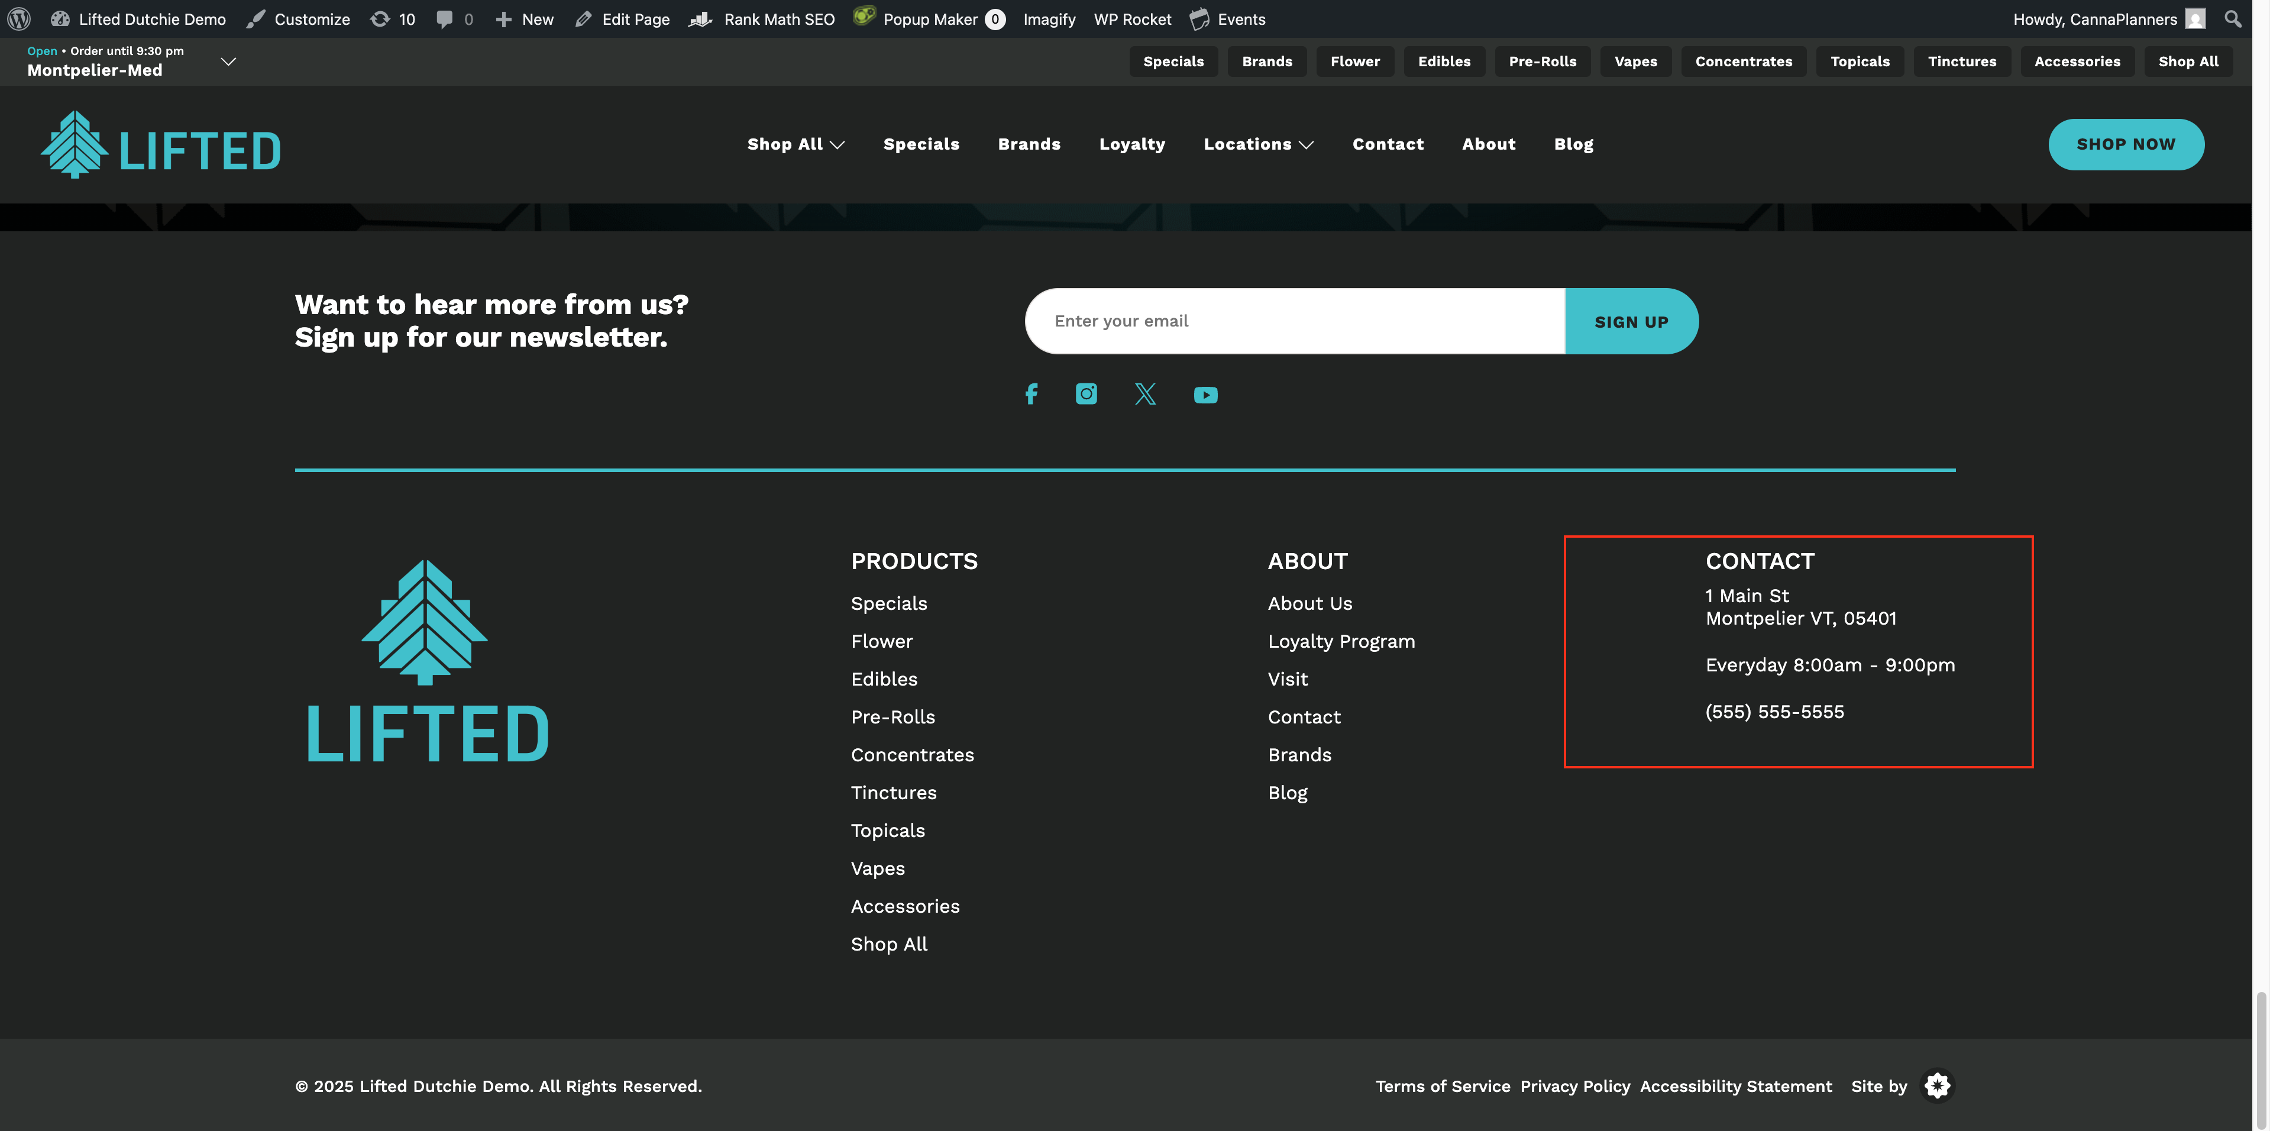The image size is (2270, 1131).
Task: Open the admin bar search magnifier
Action: coord(2232,18)
